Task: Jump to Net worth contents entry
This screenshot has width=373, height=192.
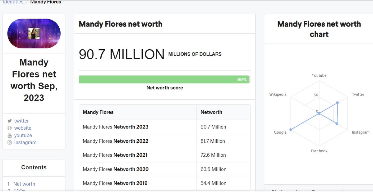Action: 24,184
